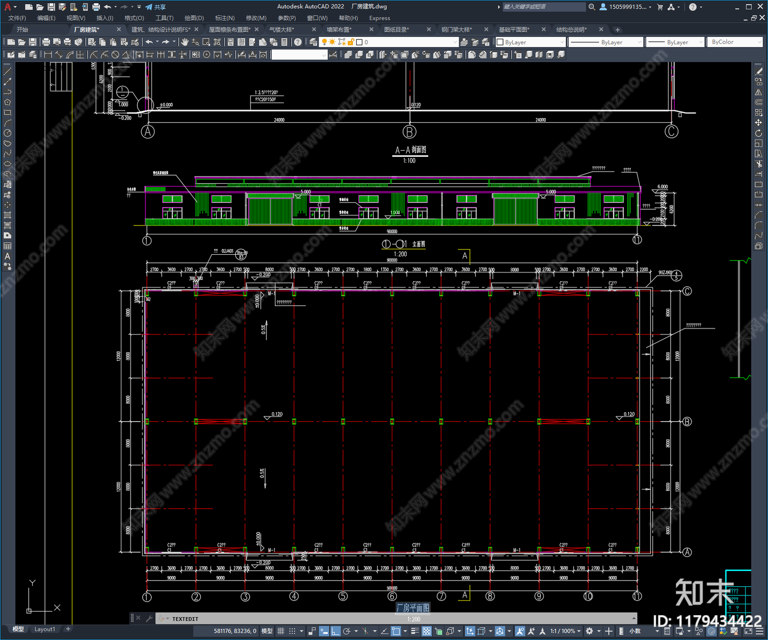Select the Circle draw tool
Screen dimensions: 768x640
(x=7, y=133)
